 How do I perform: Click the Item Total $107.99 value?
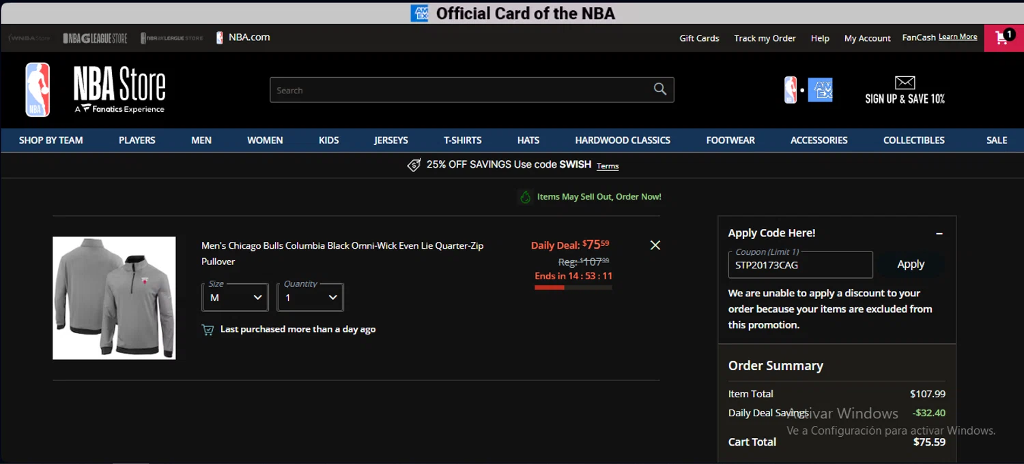tap(928, 394)
